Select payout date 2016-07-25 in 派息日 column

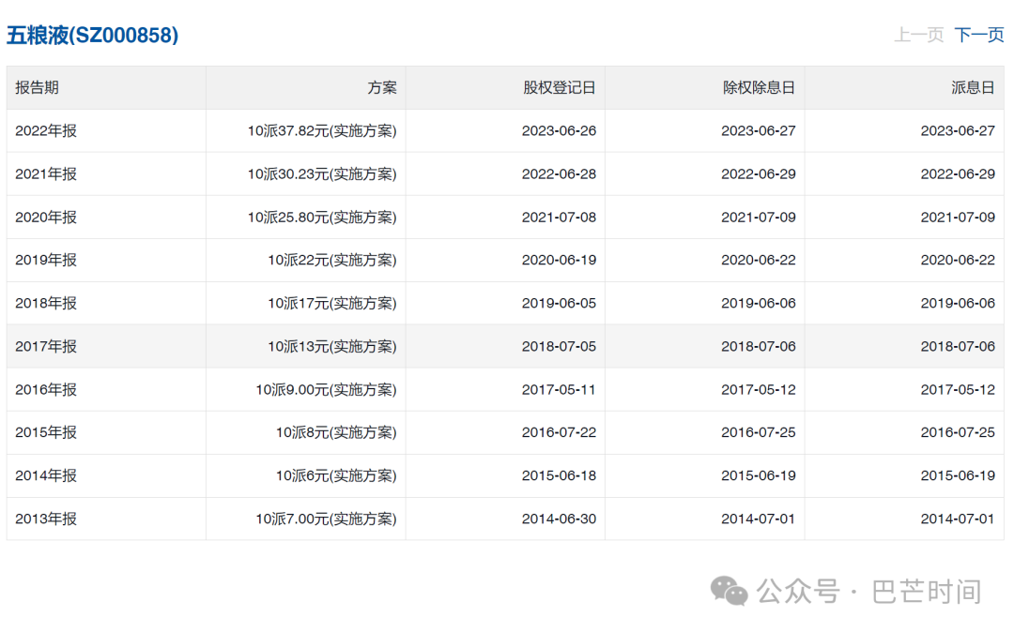[x=958, y=432]
